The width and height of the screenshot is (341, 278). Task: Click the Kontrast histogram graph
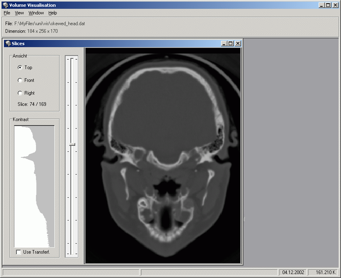tap(34, 186)
